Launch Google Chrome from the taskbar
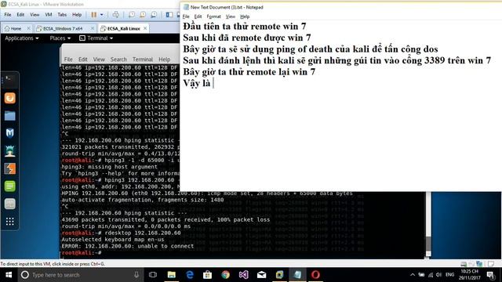 225,275
